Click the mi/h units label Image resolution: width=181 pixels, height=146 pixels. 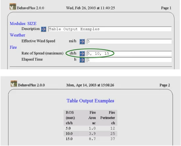[73, 41]
